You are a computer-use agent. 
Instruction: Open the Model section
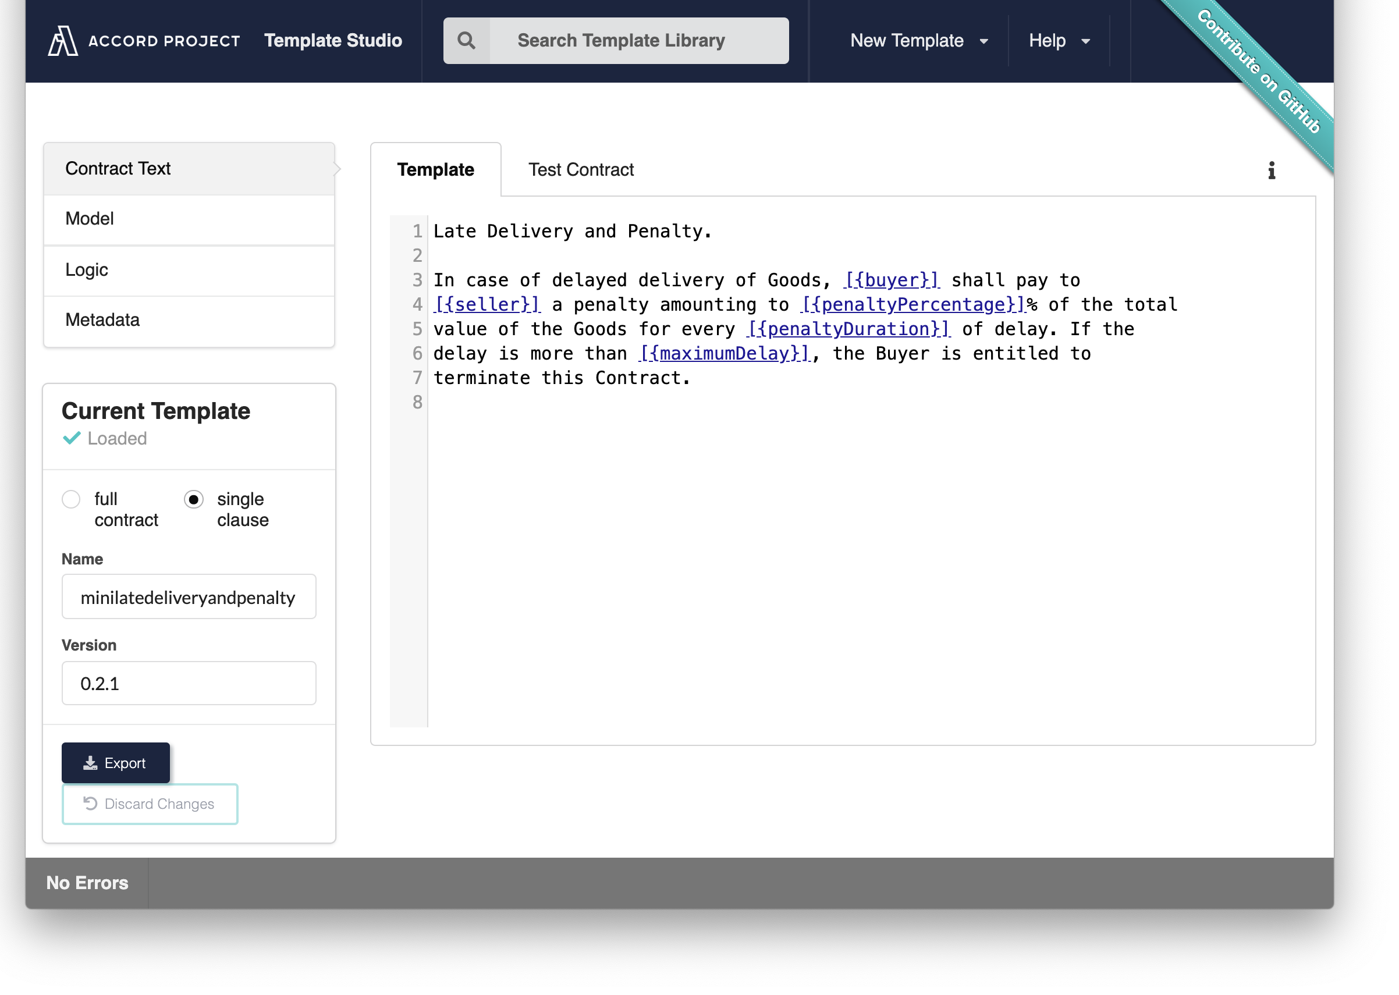coord(189,219)
